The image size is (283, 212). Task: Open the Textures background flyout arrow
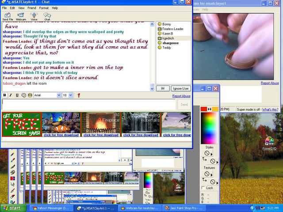click(x=217, y=182)
